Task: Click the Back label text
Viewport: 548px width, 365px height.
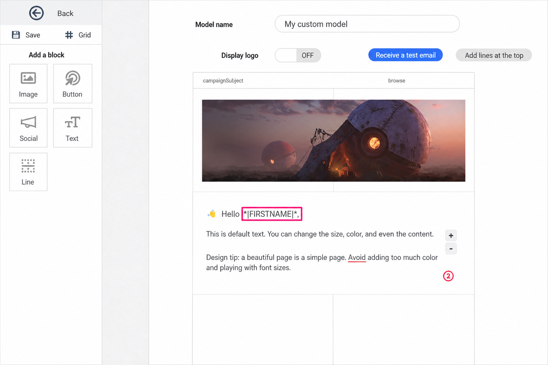Action: [x=65, y=14]
